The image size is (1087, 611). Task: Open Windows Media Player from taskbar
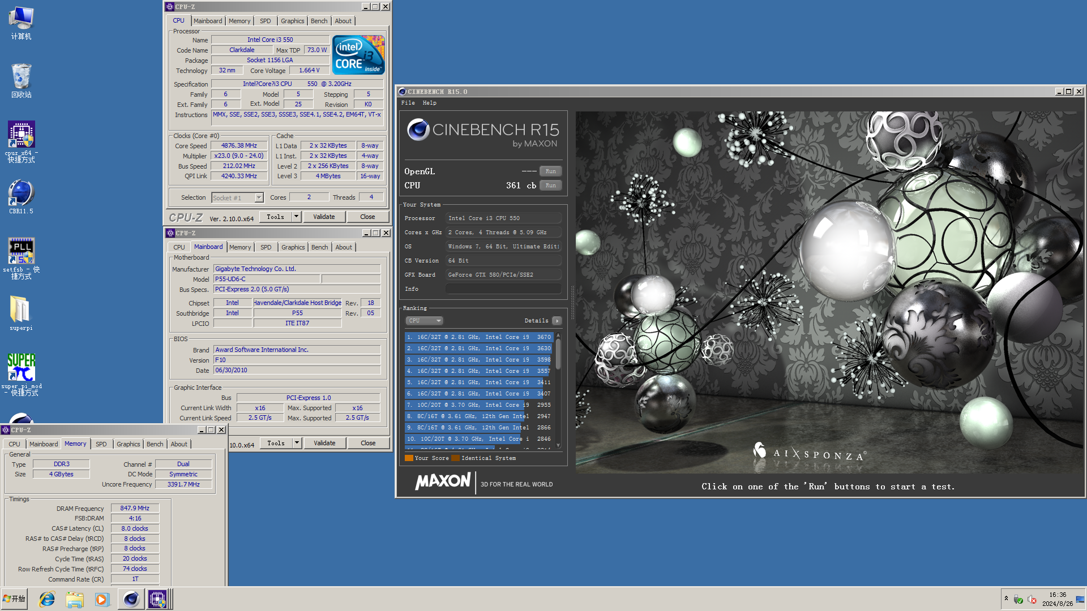point(102,599)
